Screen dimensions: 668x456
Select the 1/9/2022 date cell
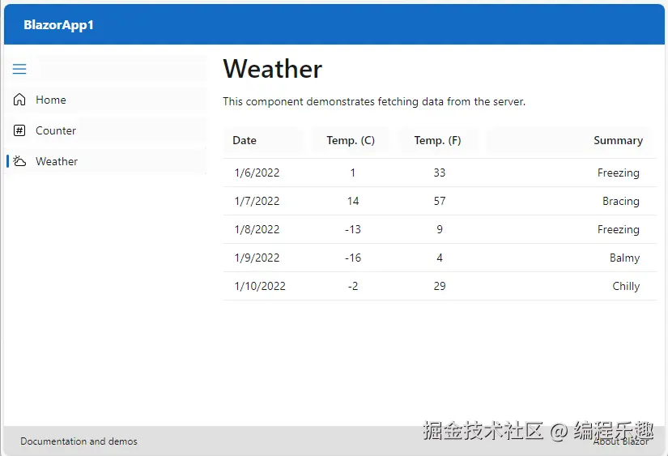coord(257,258)
